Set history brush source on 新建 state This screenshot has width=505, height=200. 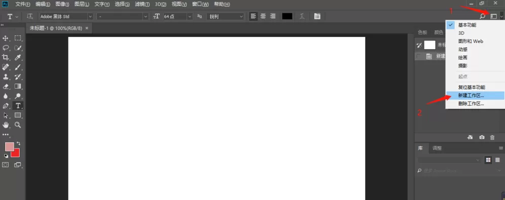(x=419, y=56)
